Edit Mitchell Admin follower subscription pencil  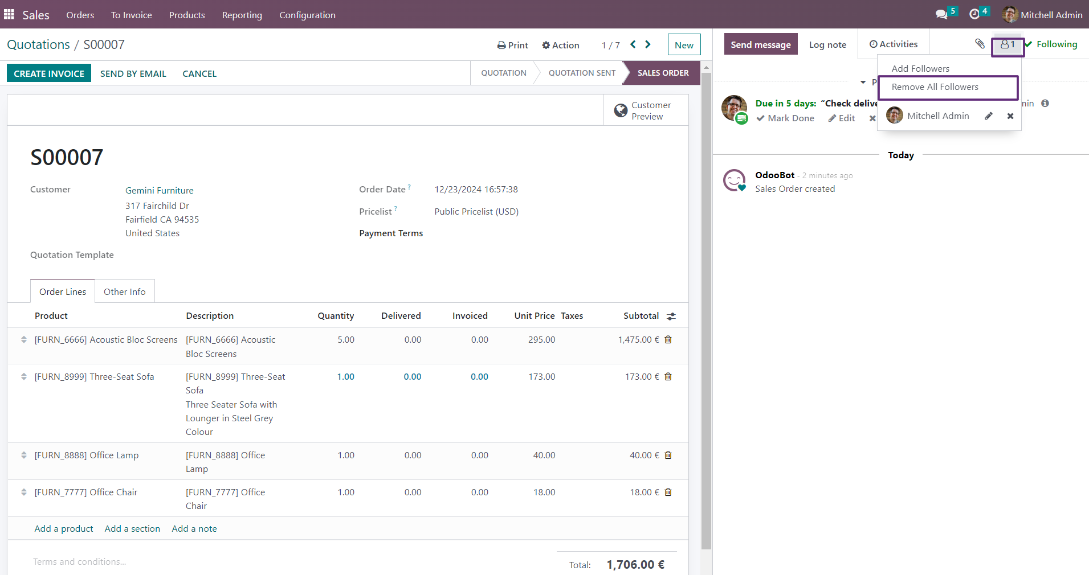tap(989, 116)
